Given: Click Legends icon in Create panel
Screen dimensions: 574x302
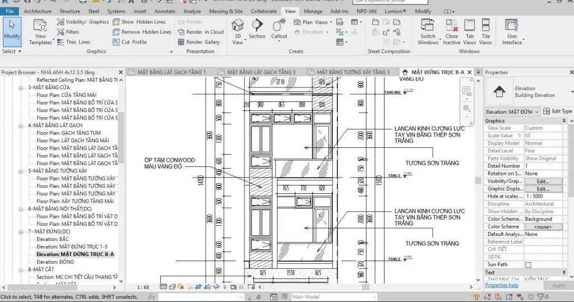Looking at the screenshot, I should click(x=340, y=42).
